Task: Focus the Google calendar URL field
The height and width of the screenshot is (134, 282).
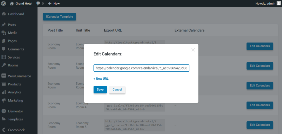Action: 141,68
